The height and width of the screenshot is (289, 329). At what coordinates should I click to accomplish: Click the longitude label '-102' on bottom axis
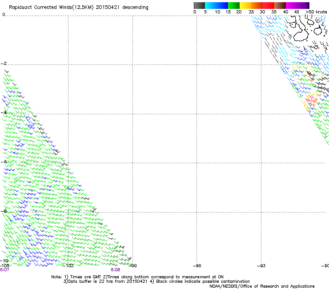(68, 266)
